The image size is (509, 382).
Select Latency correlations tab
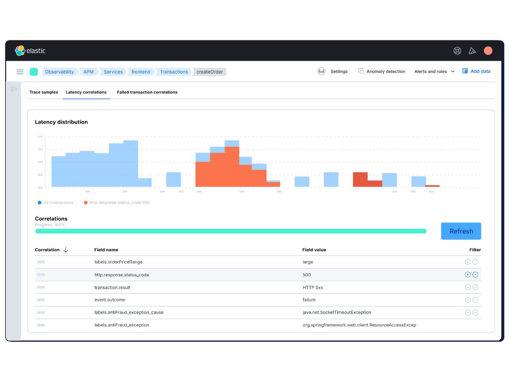pos(86,92)
